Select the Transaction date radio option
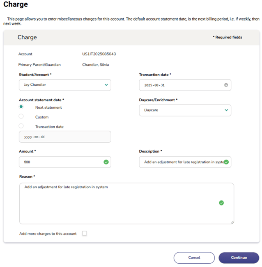Image resolution: width=262 pixels, height=267 pixels. [21, 126]
